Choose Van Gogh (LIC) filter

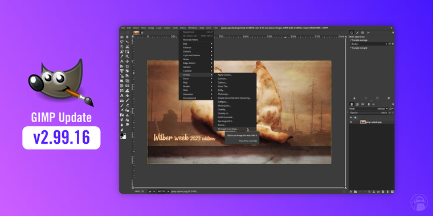tap(235, 121)
